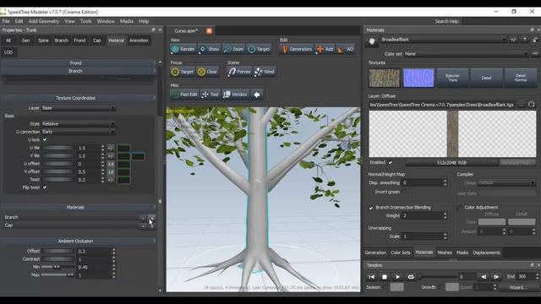Screen dimensions: 541x304
Task: Open the Generators editor
Action: (x=297, y=49)
